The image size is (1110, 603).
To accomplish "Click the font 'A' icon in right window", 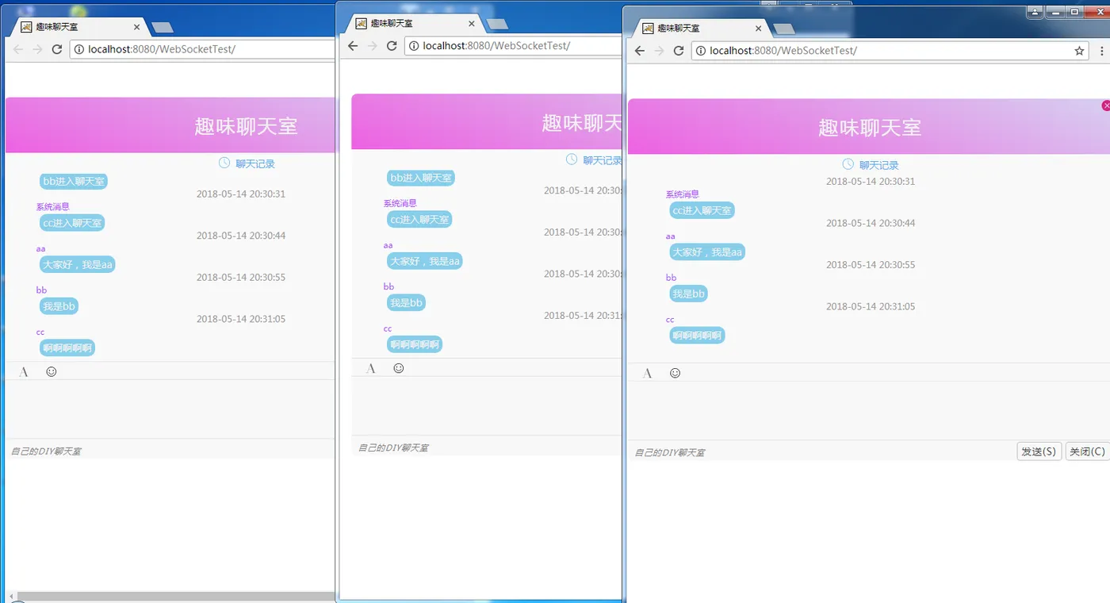I will (647, 373).
